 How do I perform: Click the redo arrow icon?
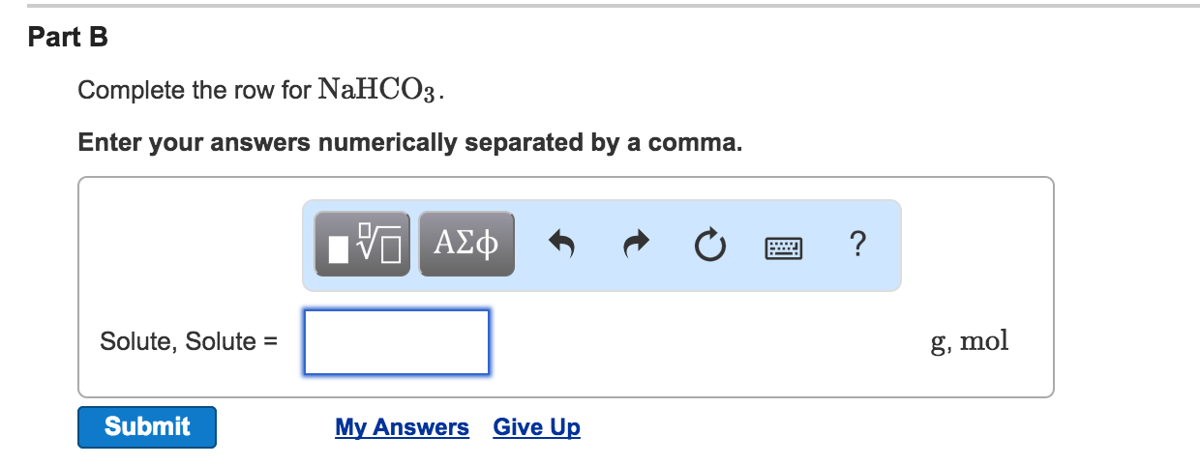coord(635,245)
